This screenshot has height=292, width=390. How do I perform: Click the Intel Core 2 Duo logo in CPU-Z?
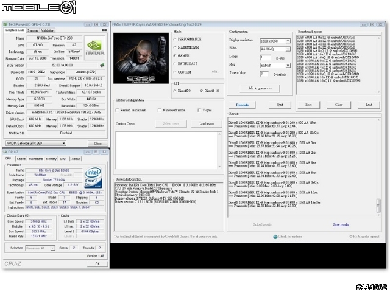[x=93, y=178]
